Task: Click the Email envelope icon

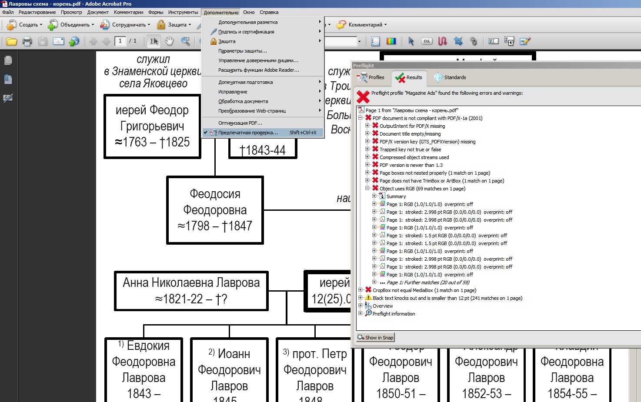Action: 58,41
